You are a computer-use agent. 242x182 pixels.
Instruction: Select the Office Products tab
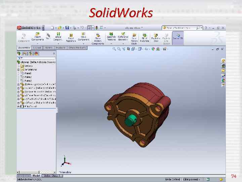(77, 48)
